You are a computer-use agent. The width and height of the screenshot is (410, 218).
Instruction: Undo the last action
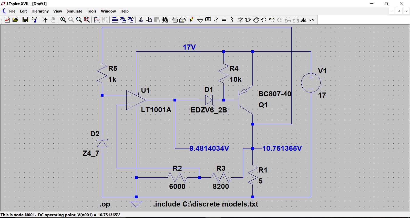point(272,20)
